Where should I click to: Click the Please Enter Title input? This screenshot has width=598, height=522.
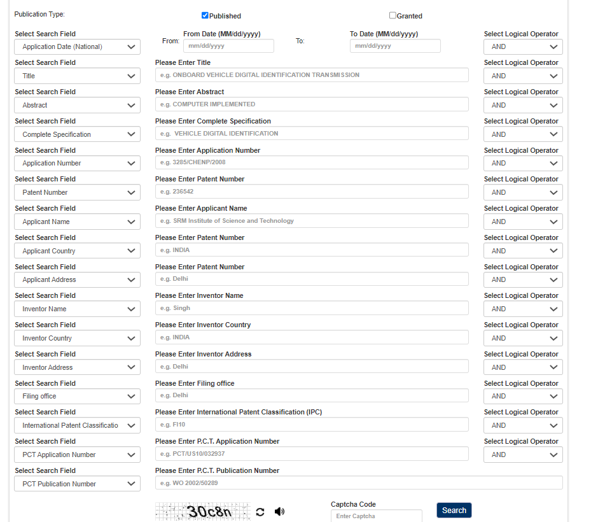[x=312, y=74]
